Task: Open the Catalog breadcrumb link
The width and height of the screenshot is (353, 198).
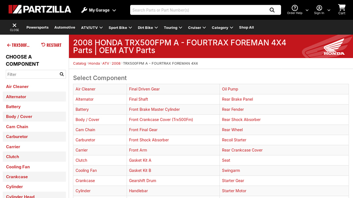Action: coord(79,63)
